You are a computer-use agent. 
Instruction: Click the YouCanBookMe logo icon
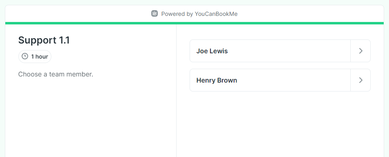154,13
